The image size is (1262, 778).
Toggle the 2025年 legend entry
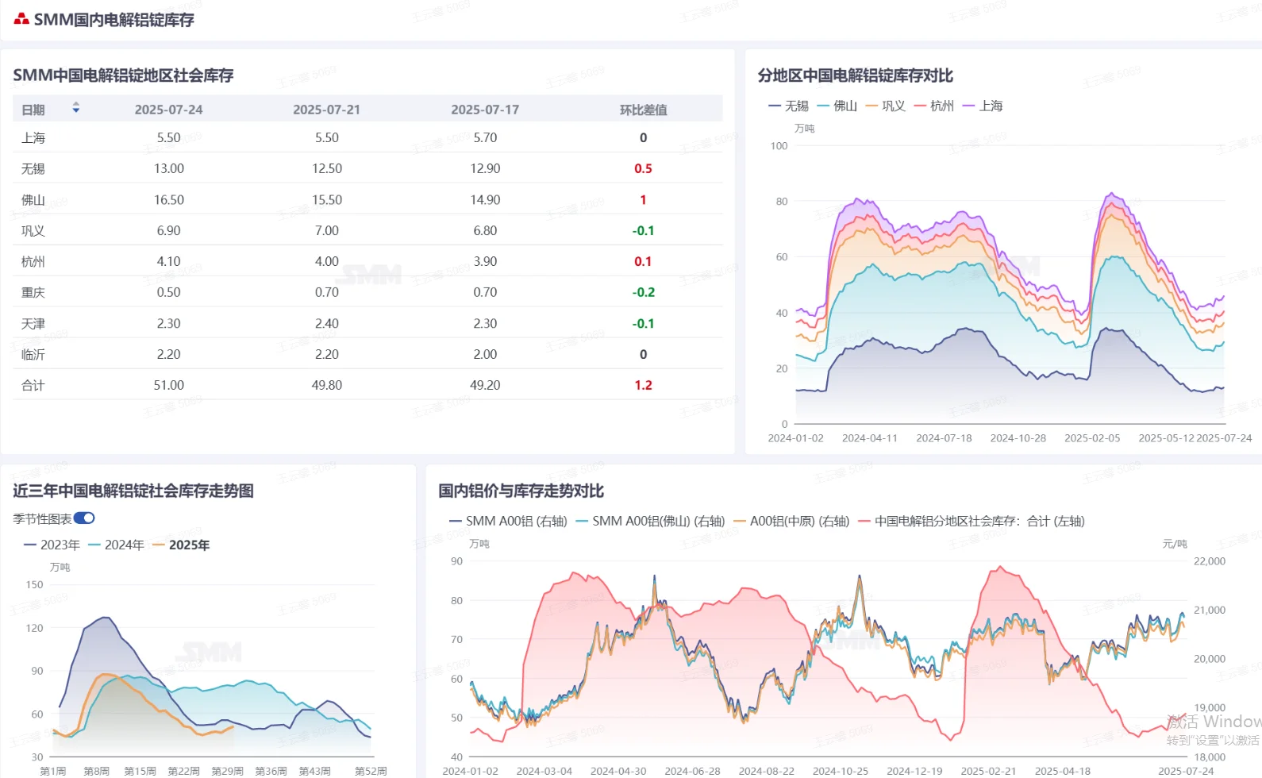[181, 545]
